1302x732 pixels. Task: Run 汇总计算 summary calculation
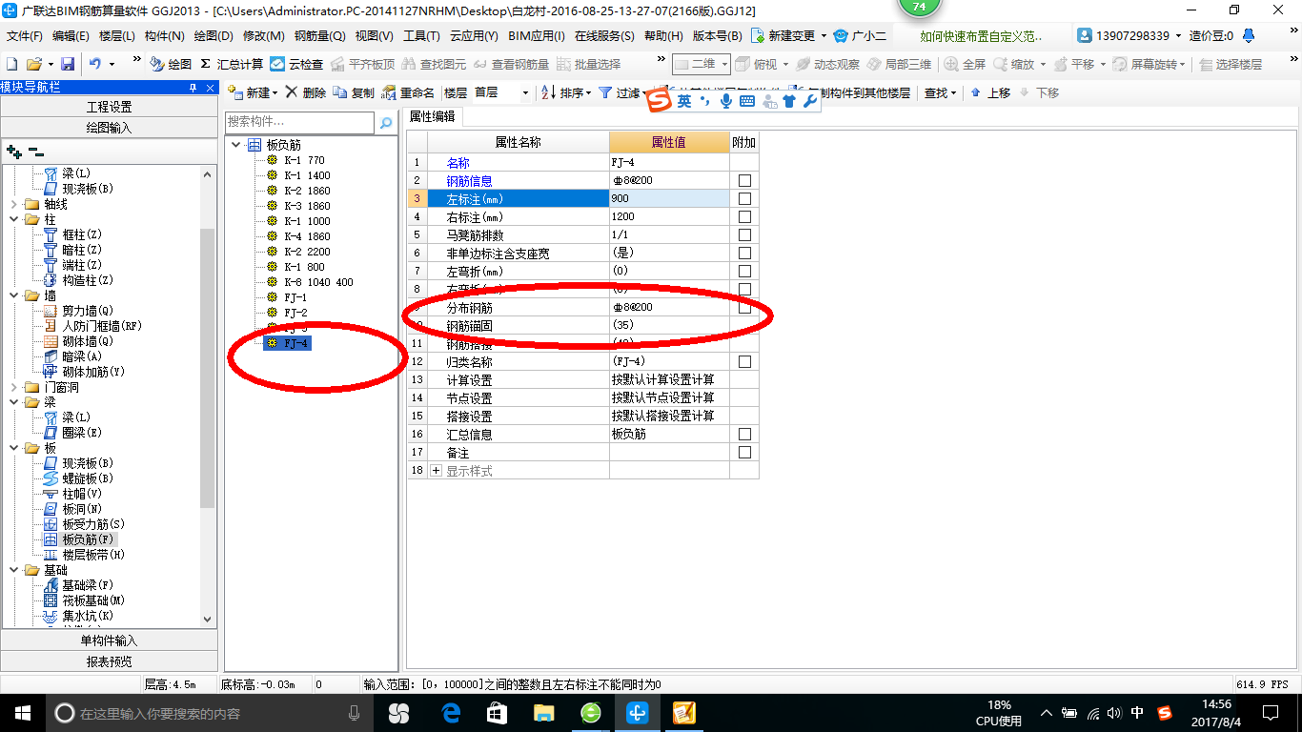232,64
